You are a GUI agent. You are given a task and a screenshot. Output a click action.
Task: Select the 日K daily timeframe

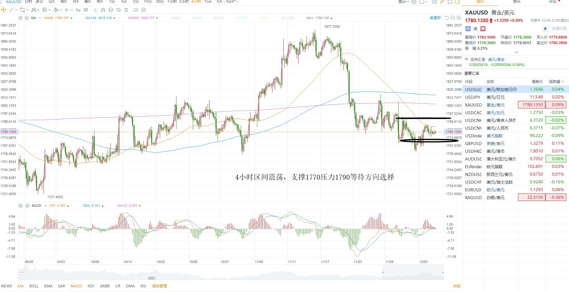[x=52, y=2]
